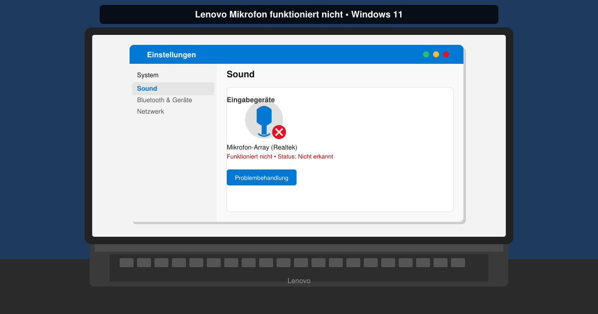598x314 pixels.
Task: Open Netzwerk in the sidebar
Action: (x=150, y=112)
